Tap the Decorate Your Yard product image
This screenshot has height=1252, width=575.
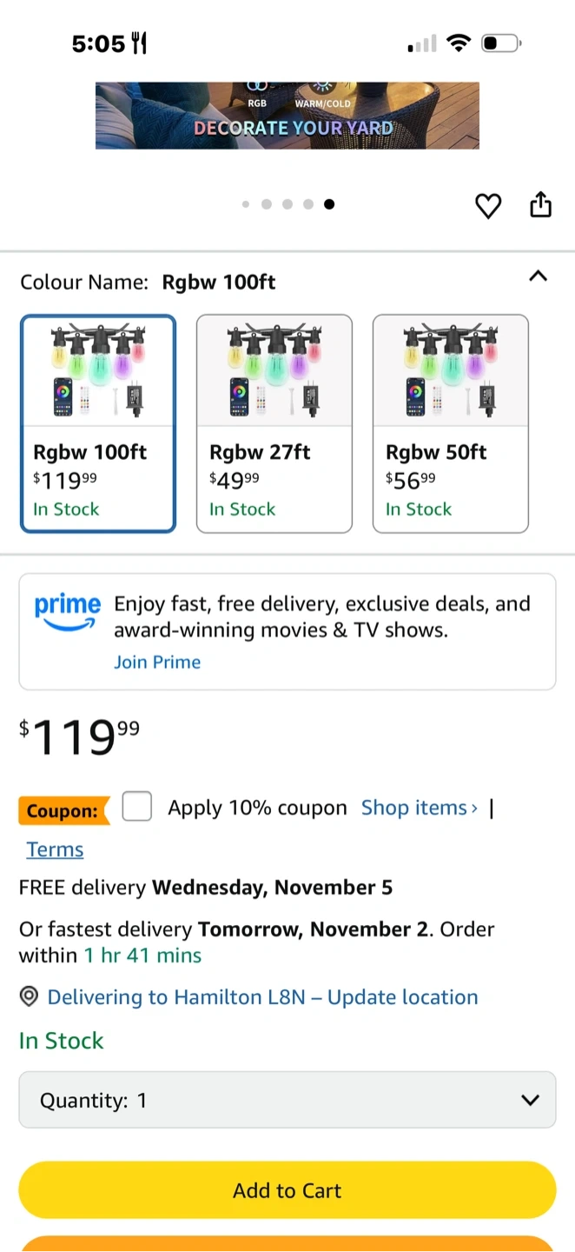point(287,115)
